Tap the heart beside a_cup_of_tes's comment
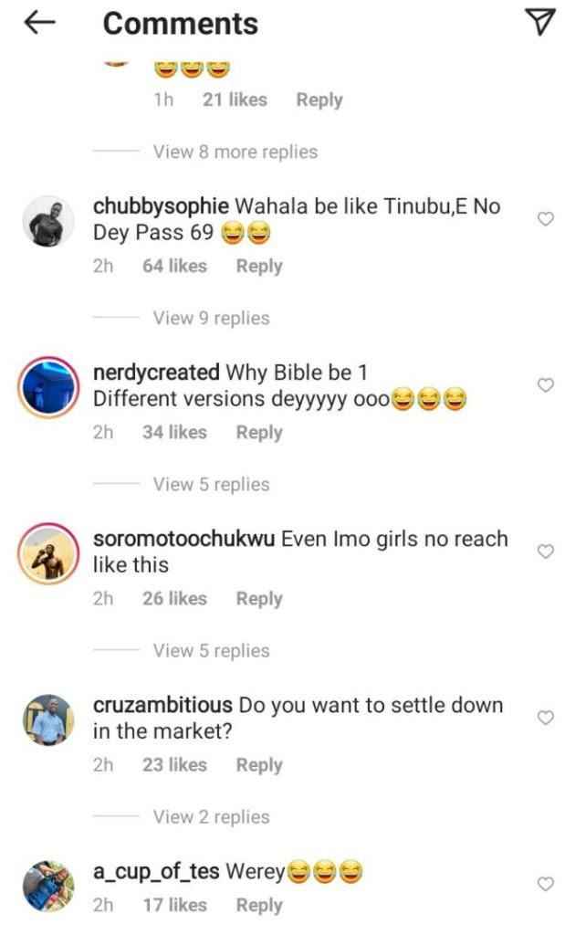Viewport: 586px width, 935px height. pyautogui.click(x=546, y=884)
